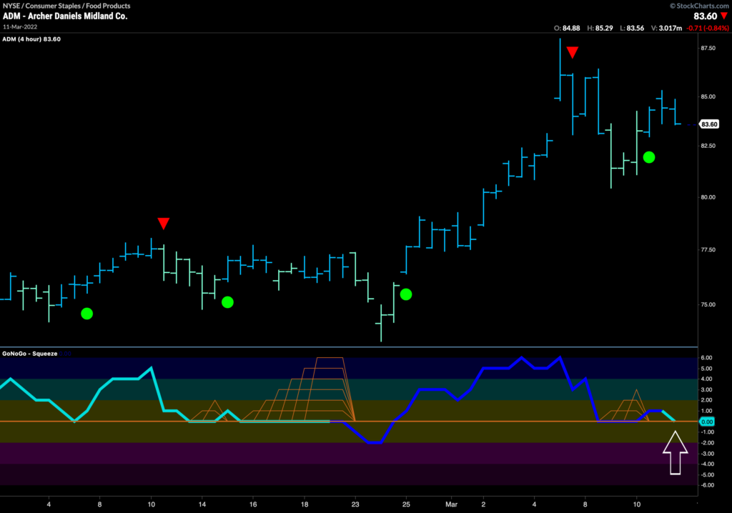Viewport: 732px width, 513px height.
Task: Click the red triangle marker above the February 10 bar
Action: coord(164,223)
